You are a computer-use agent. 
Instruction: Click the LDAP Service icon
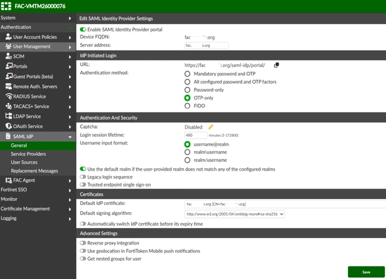point(9,116)
